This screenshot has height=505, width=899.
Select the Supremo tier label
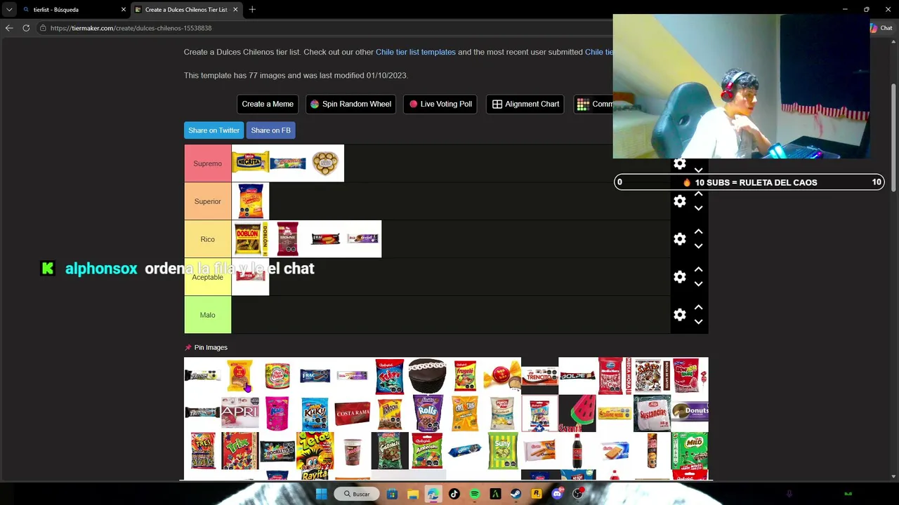pos(208,163)
